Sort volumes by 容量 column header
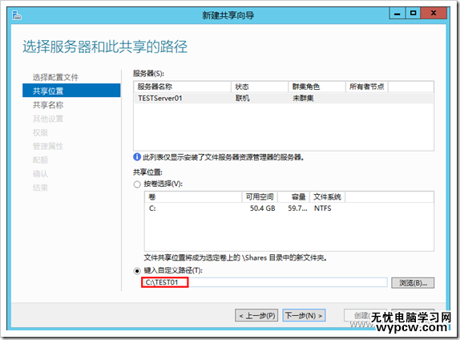 coord(293,196)
